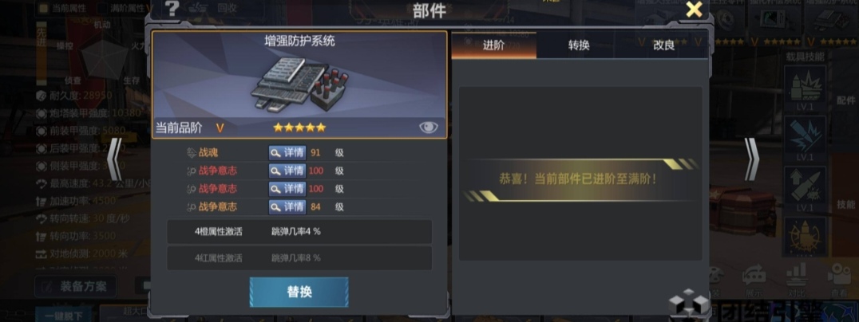View 详情 for the 战魂 attribute
This screenshot has height=322, width=859.
tap(287, 153)
